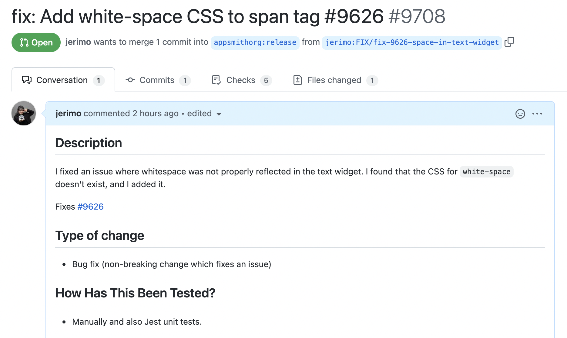Click the Conversation tab speech bubble icon
The width and height of the screenshot is (567, 338).
pos(27,80)
